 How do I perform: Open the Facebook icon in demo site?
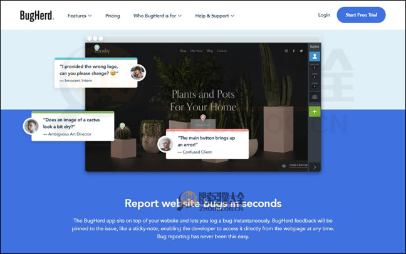pyautogui.click(x=294, y=51)
